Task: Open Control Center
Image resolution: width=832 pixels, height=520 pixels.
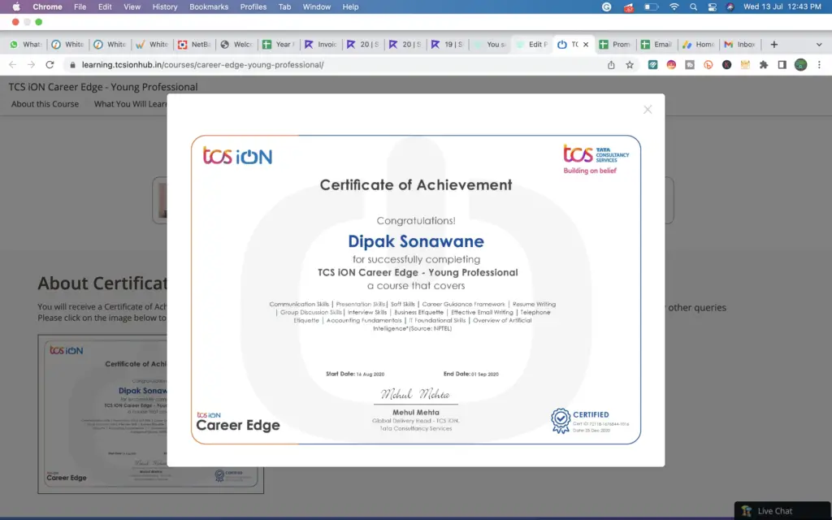Action: (712, 6)
